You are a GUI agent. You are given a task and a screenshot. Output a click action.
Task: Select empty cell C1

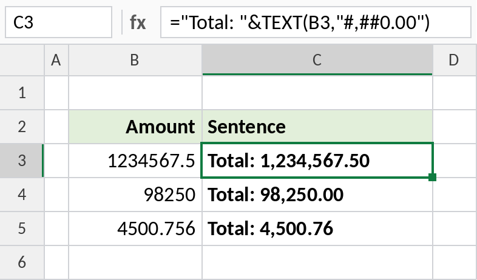click(317, 93)
